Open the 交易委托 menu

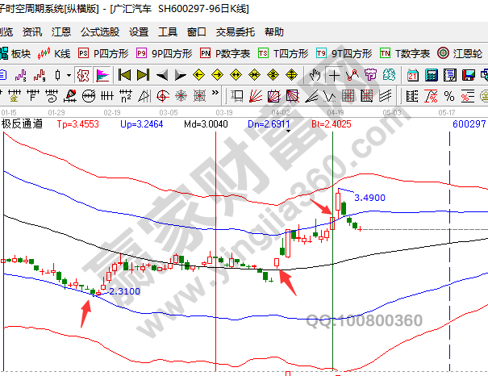(x=235, y=32)
